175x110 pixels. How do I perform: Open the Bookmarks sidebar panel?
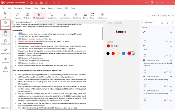click(x=5, y=42)
